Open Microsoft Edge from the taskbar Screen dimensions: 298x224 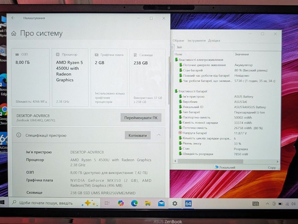pos(134,203)
